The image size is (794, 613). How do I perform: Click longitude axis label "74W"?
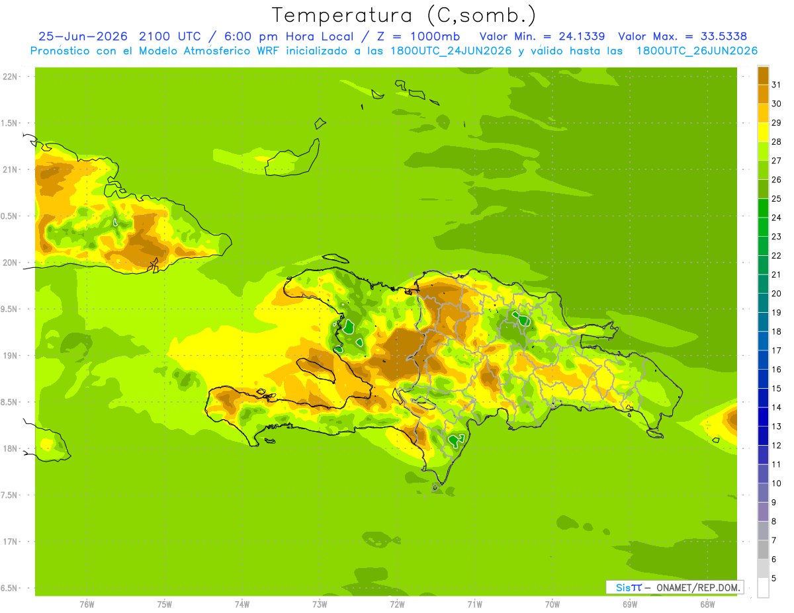(242, 604)
